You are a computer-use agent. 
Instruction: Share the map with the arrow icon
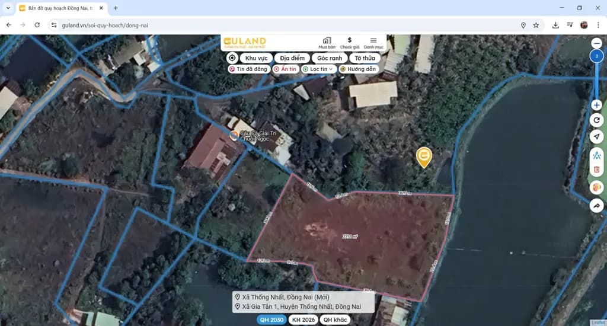596,206
